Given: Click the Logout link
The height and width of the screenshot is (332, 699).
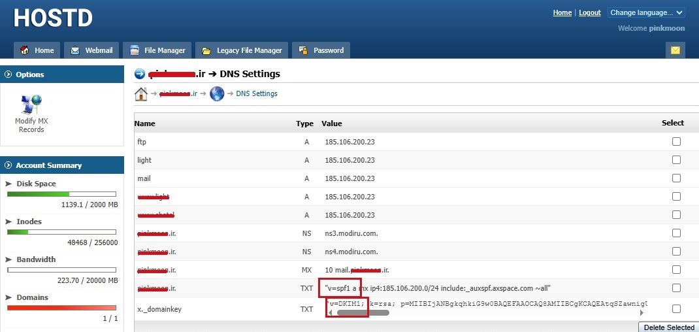Looking at the screenshot, I should click(x=589, y=12).
